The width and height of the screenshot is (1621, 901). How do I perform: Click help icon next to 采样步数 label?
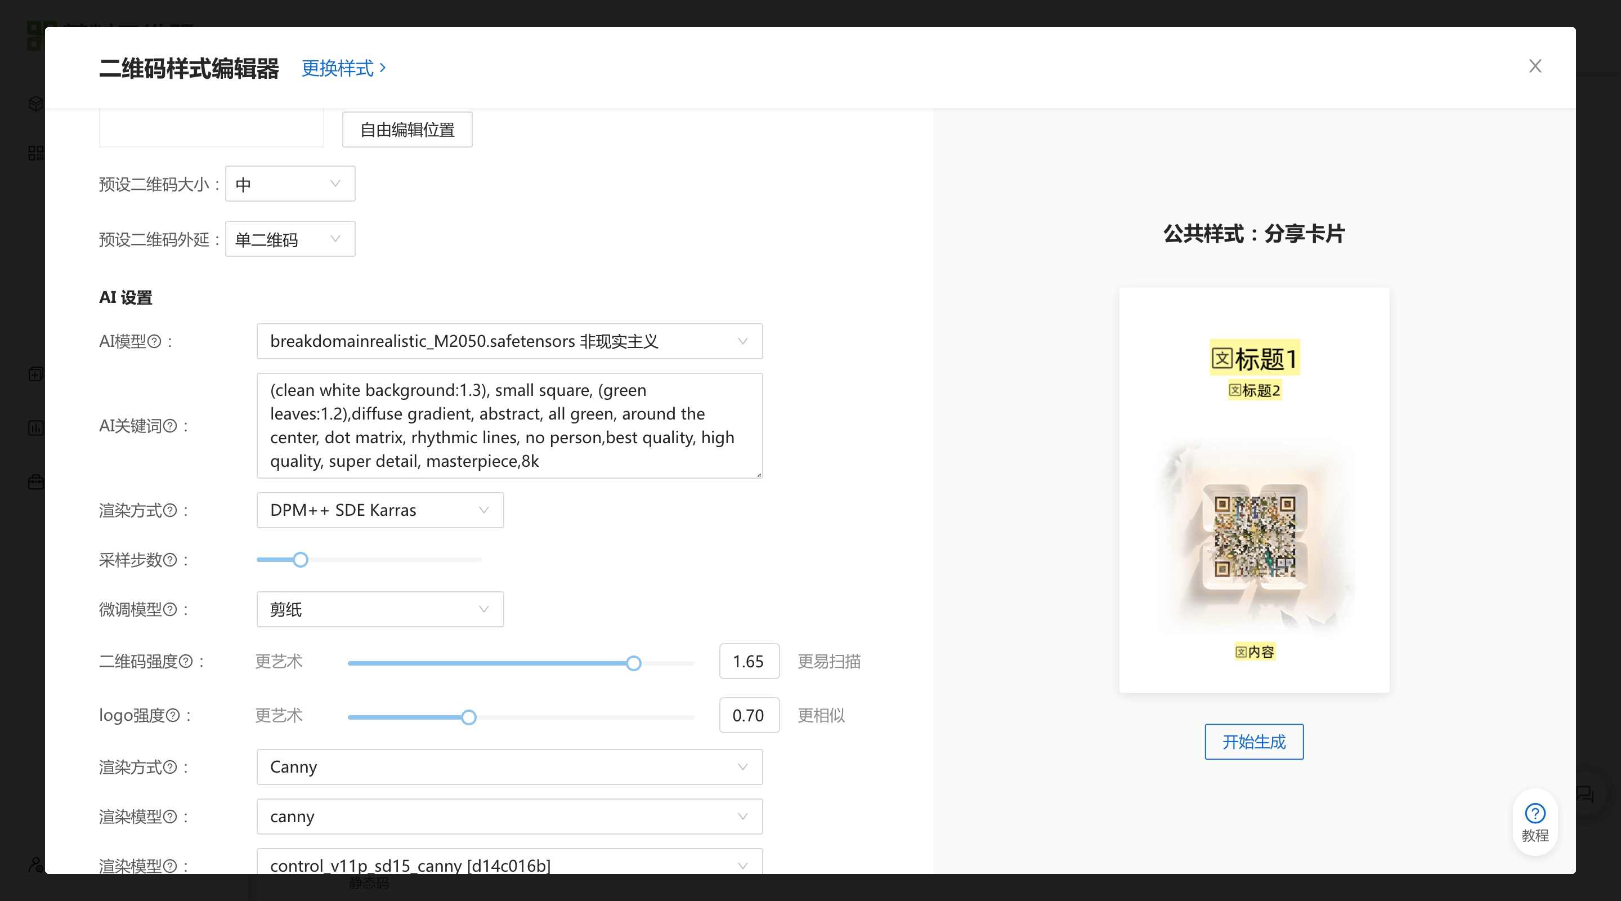pos(170,560)
